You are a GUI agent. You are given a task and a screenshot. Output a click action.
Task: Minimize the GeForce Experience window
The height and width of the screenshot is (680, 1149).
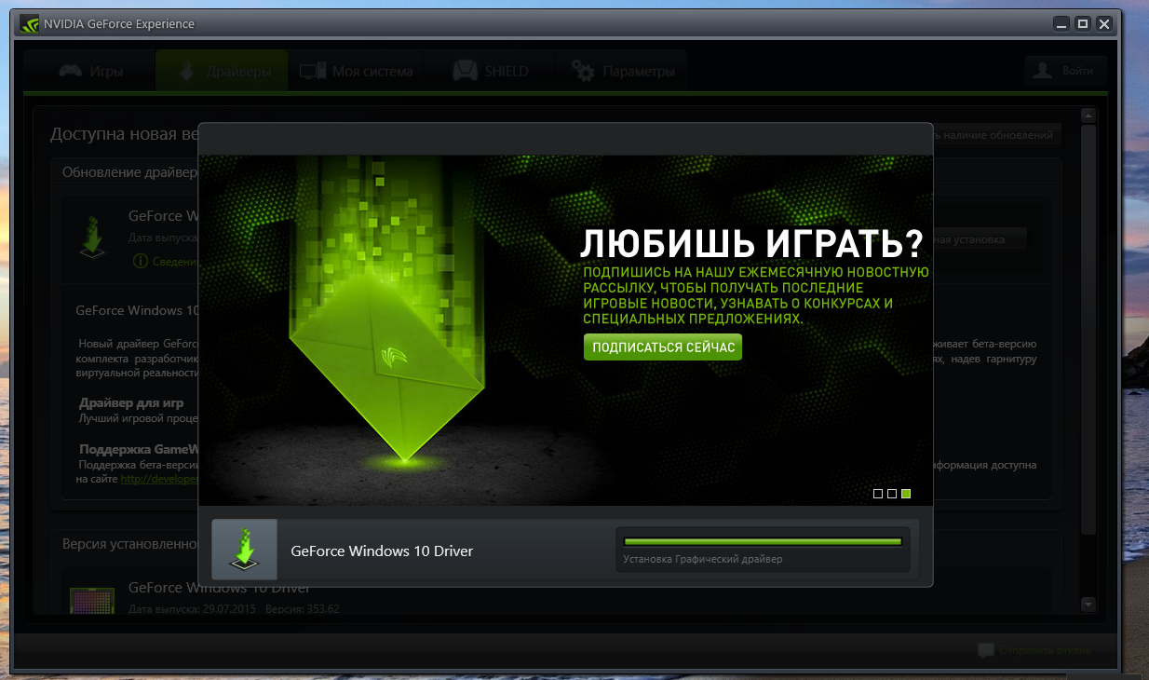point(1061,23)
